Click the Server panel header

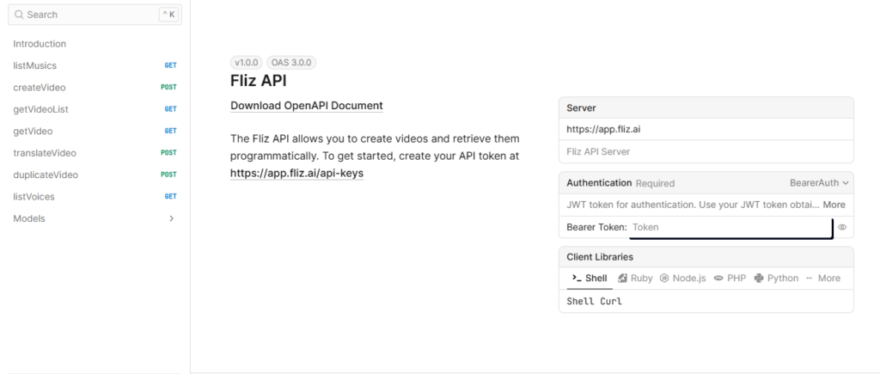point(706,107)
